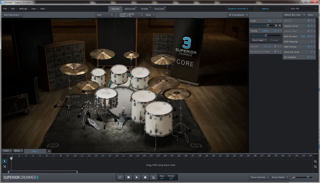The image size is (320, 183).
Task: Start playback with the play button
Action: pyautogui.click(x=137, y=177)
